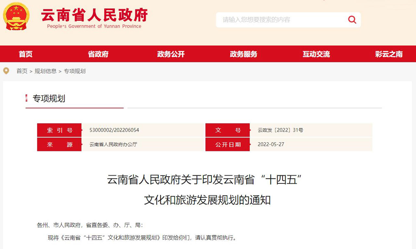Click the 来源 red label block
Viewport: 416px width, 249px height.
[59, 144]
